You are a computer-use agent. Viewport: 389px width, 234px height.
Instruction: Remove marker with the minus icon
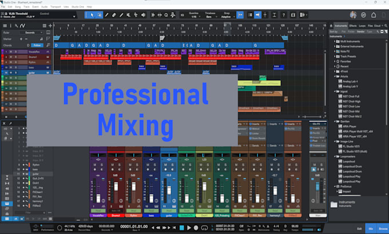pos(26,39)
